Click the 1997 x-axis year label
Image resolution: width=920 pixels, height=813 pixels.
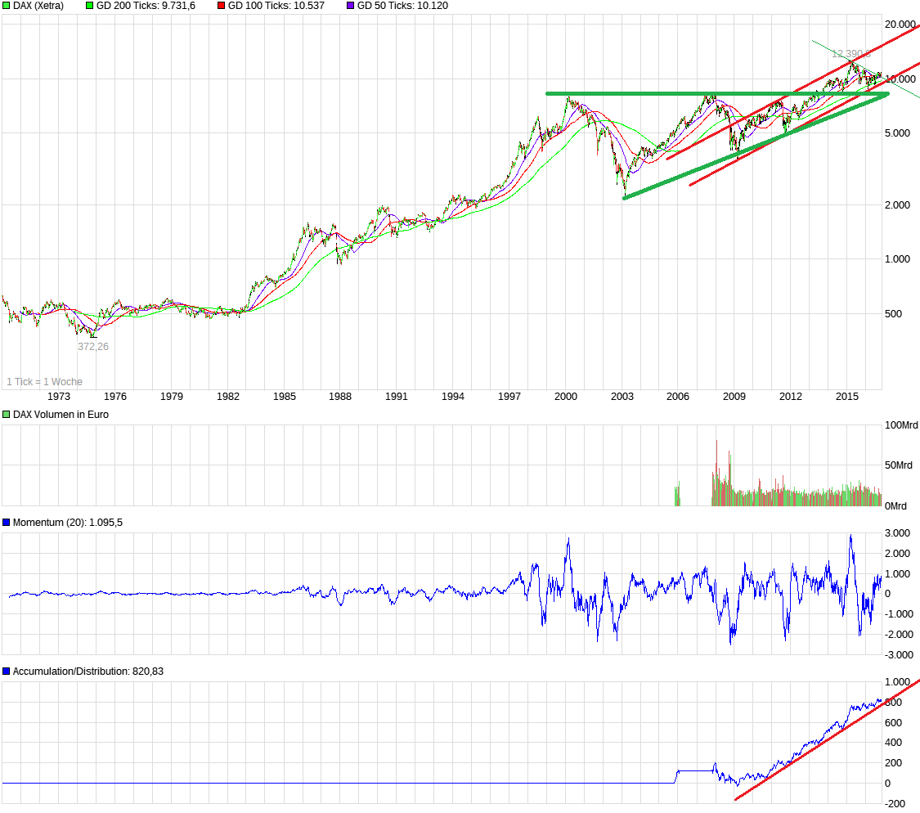(509, 396)
